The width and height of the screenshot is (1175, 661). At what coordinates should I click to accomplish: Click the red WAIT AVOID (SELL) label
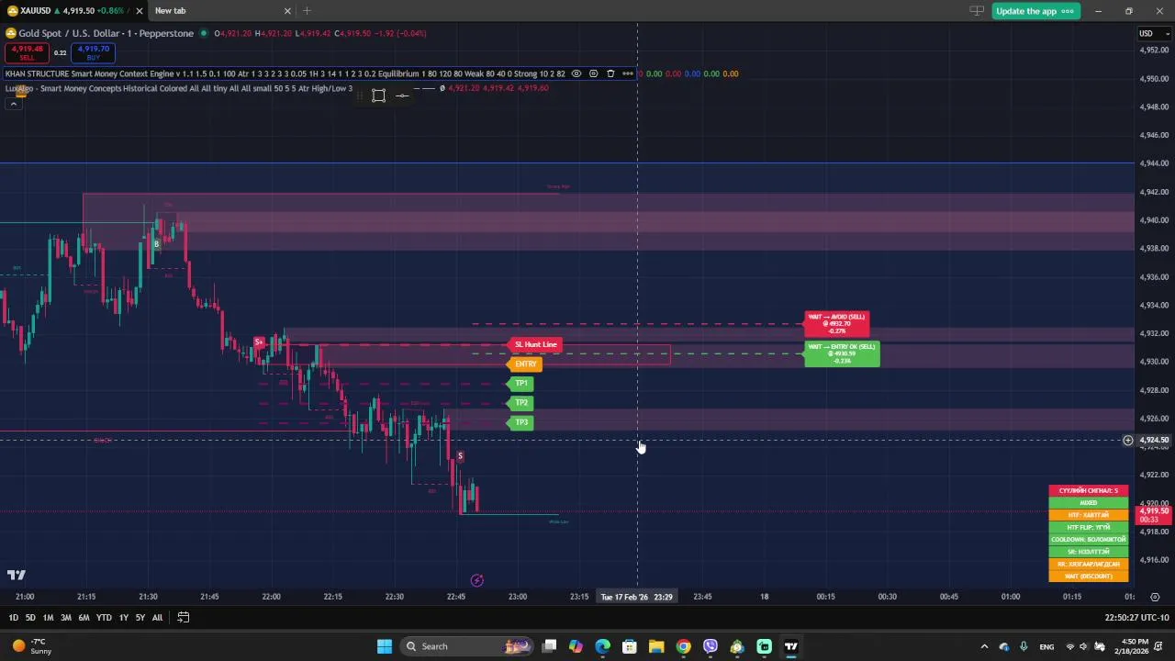pos(836,324)
